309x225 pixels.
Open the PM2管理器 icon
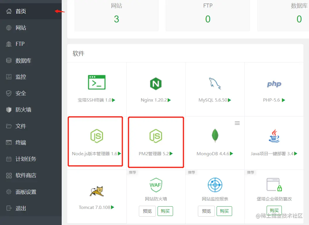tap(156, 136)
